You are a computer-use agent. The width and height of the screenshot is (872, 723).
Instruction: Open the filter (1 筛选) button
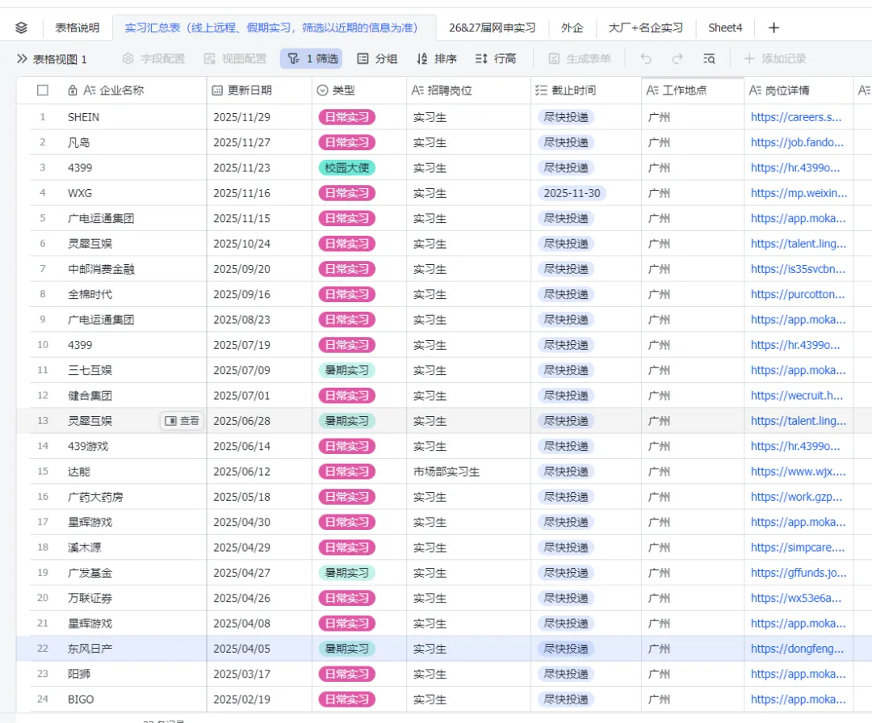[x=312, y=58]
